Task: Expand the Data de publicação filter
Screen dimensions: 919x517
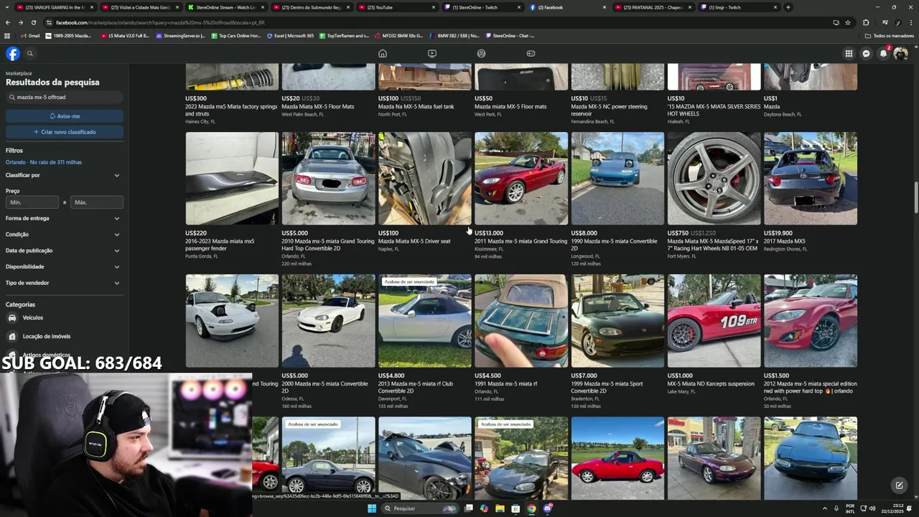Action: click(63, 251)
